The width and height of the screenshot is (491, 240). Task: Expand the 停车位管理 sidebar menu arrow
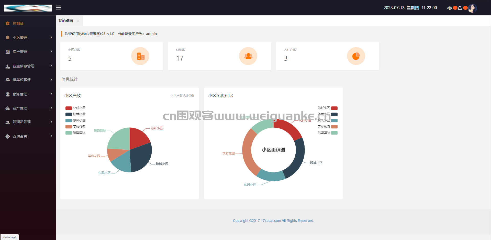[51, 80]
